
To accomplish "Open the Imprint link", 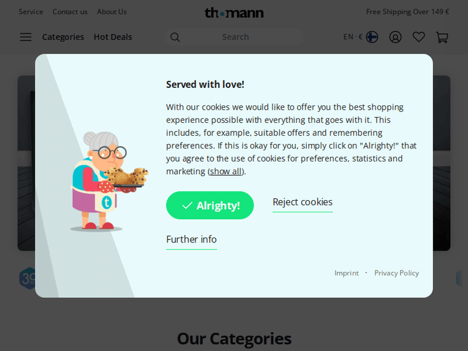I will (346, 273).
